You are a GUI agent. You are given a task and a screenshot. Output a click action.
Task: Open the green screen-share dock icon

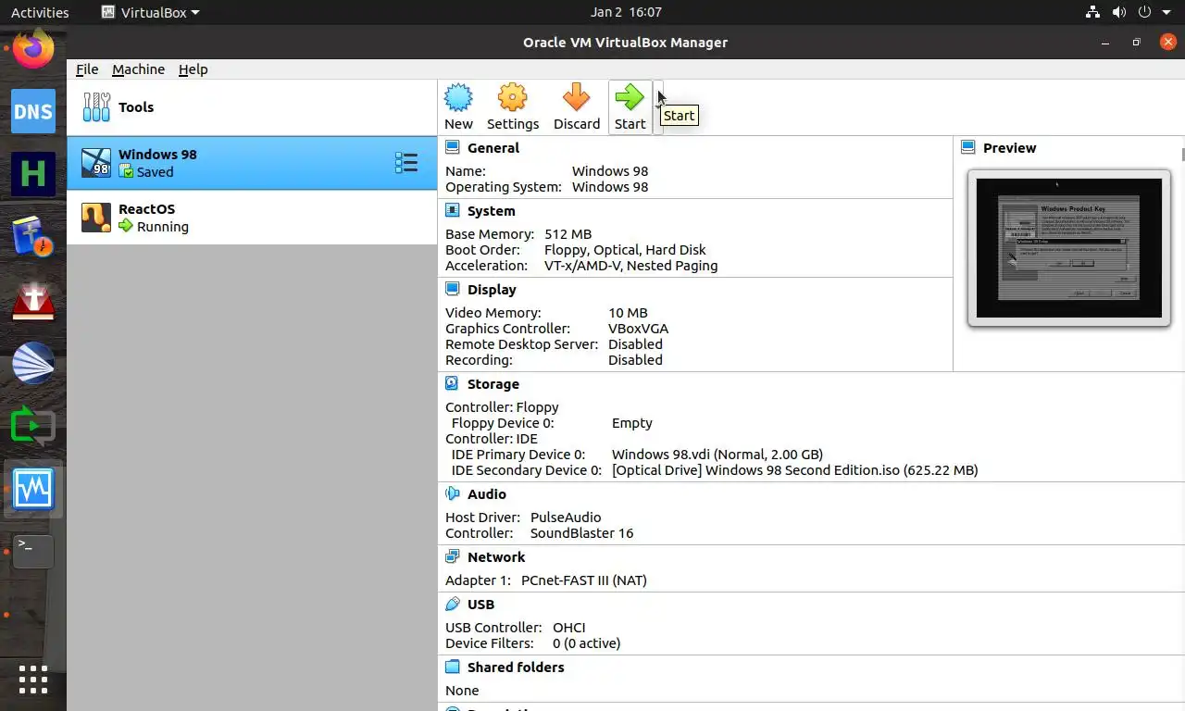[x=33, y=426]
